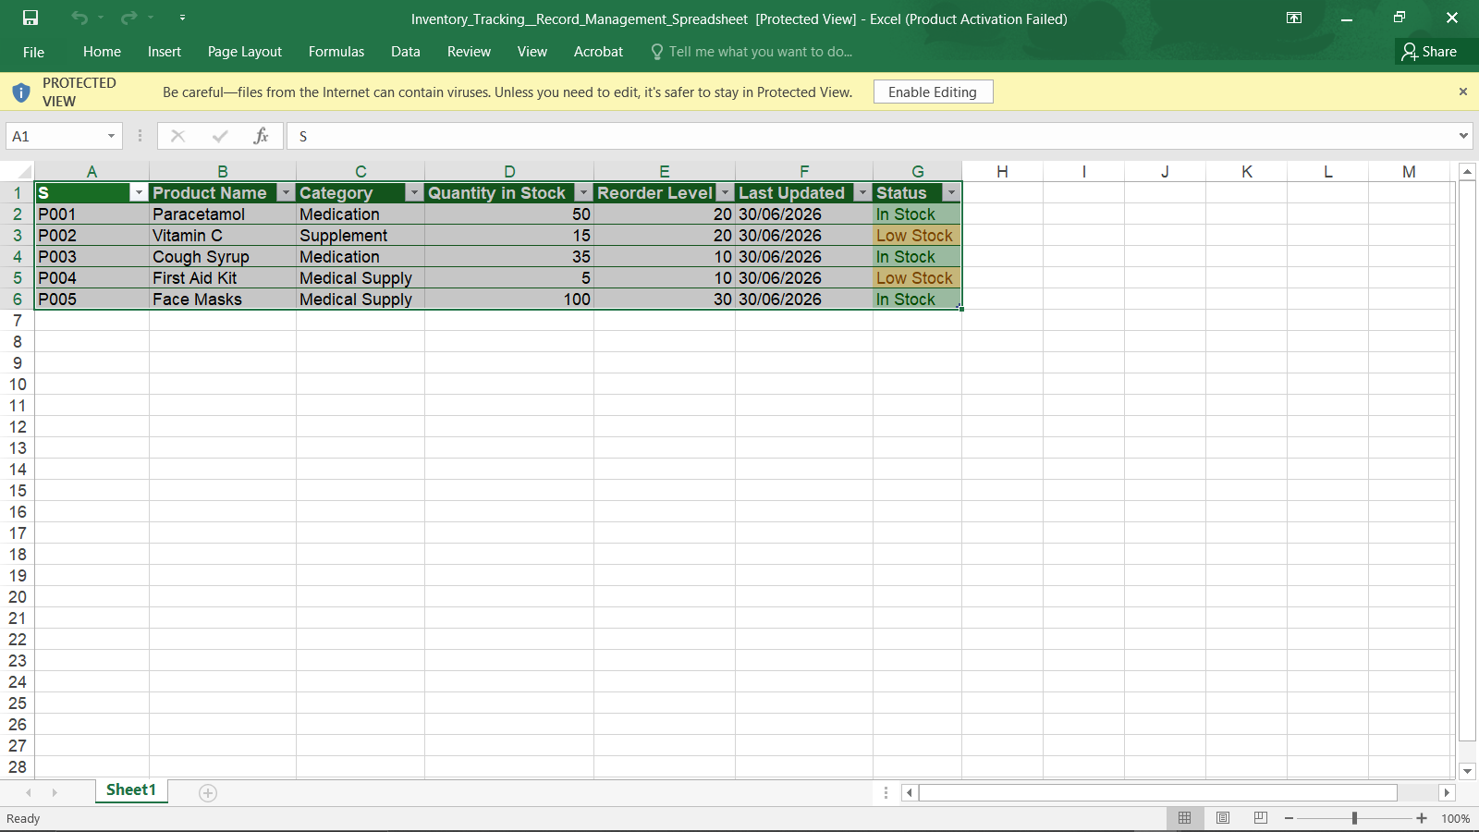1479x832 pixels.
Task: Switch to Normal view icon
Action: tap(1184, 818)
